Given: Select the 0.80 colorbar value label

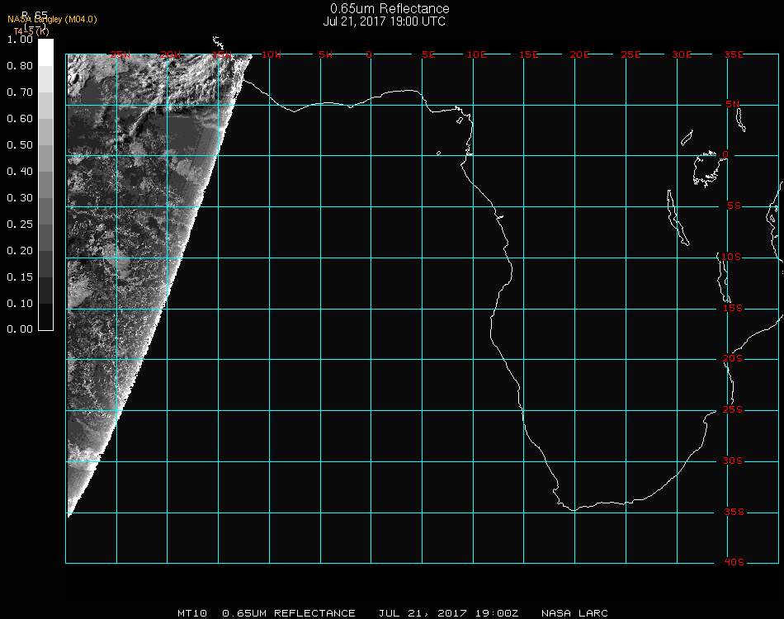Looking at the screenshot, I should coord(20,66).
